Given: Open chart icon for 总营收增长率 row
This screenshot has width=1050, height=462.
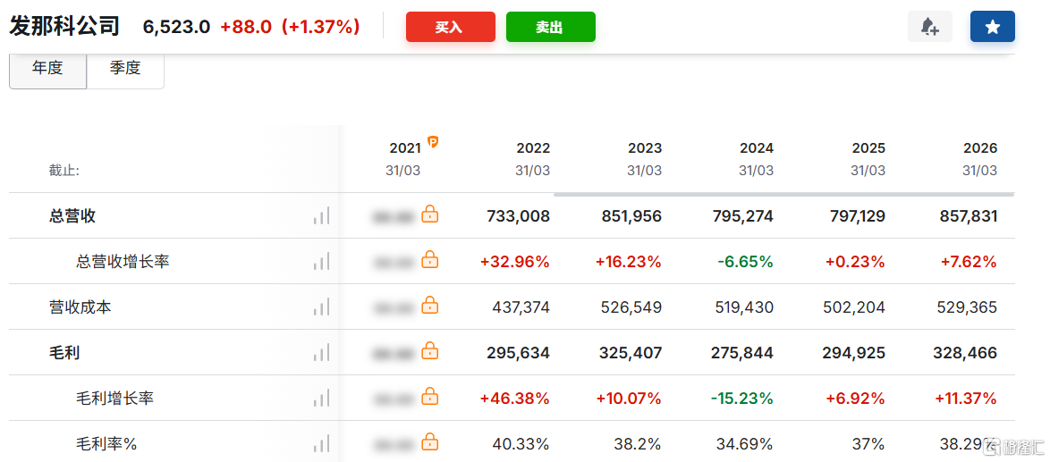Looking at the screenshot, I should [321, 262].
